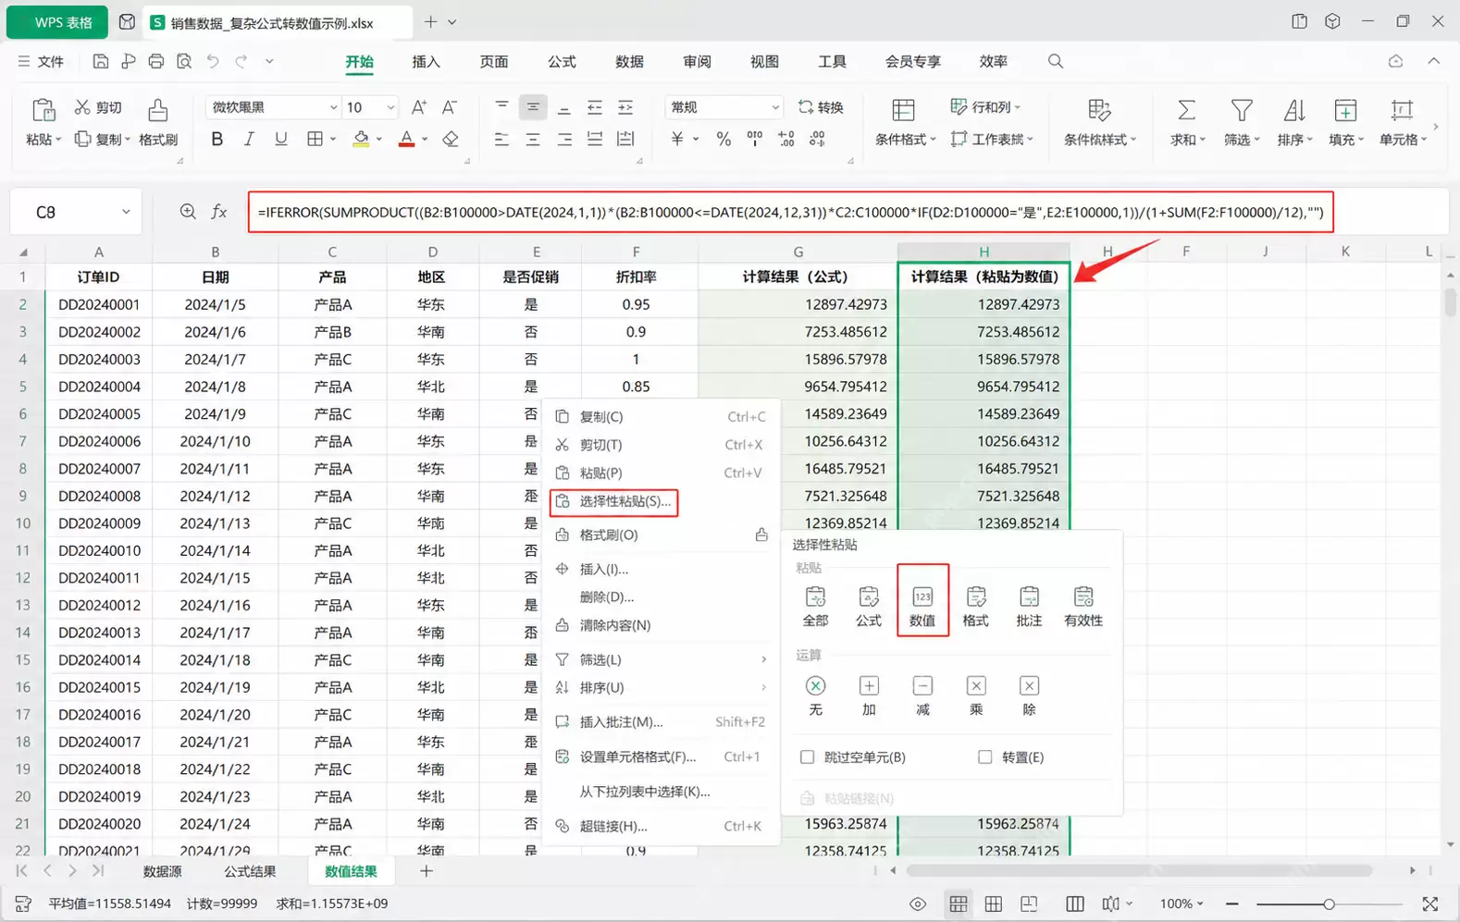The width and height of the screenshot is (1460, 922).
Task: Choose 设置单元格格式(F)... entry
Action: [x=661, y=756]
